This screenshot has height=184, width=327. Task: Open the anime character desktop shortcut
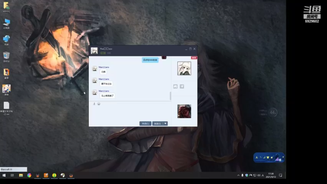click(7, 90)
